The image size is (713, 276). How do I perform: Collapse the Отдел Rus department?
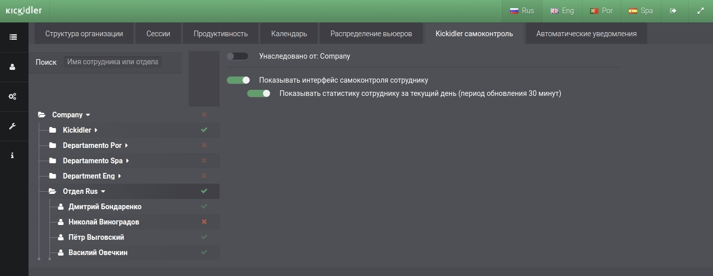(x=103, y=191)
